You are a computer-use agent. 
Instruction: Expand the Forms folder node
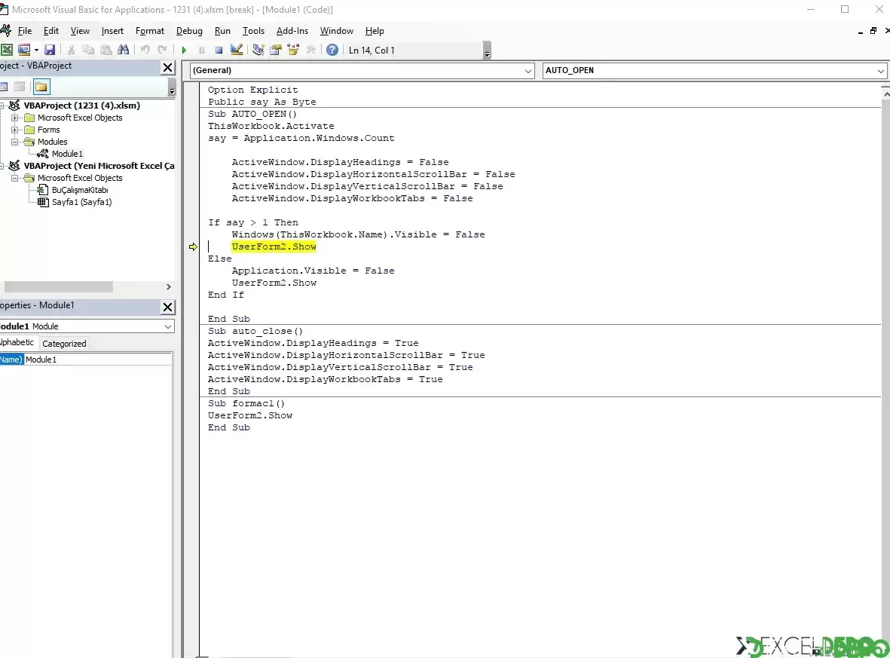click(15, 130)
